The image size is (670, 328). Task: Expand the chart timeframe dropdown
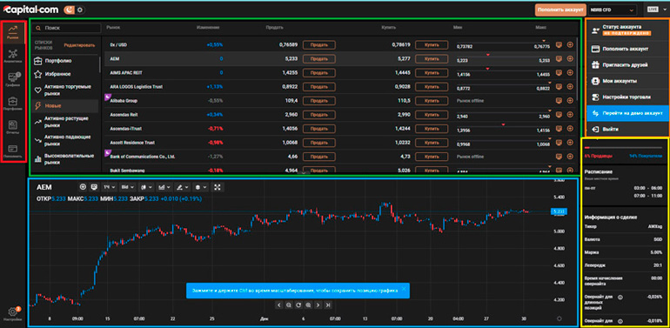[x=110, y=187]
